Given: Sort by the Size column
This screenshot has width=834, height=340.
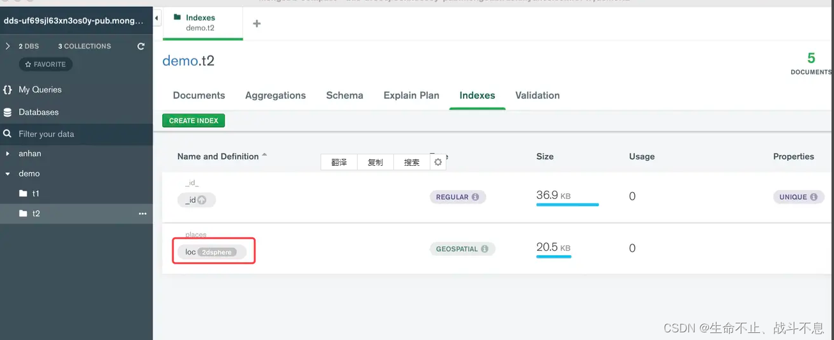Looking at the screenshot, I should pyautogui.click(x=545, y=156).
